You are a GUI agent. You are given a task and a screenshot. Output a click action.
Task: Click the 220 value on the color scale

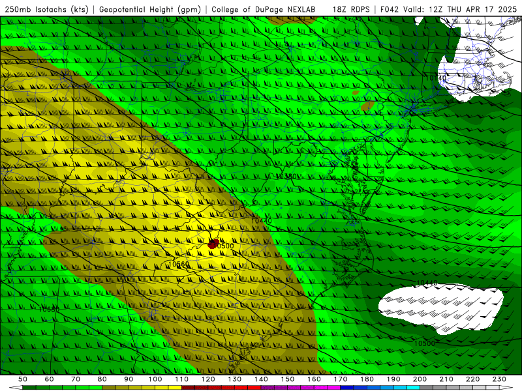click(472, 379)
